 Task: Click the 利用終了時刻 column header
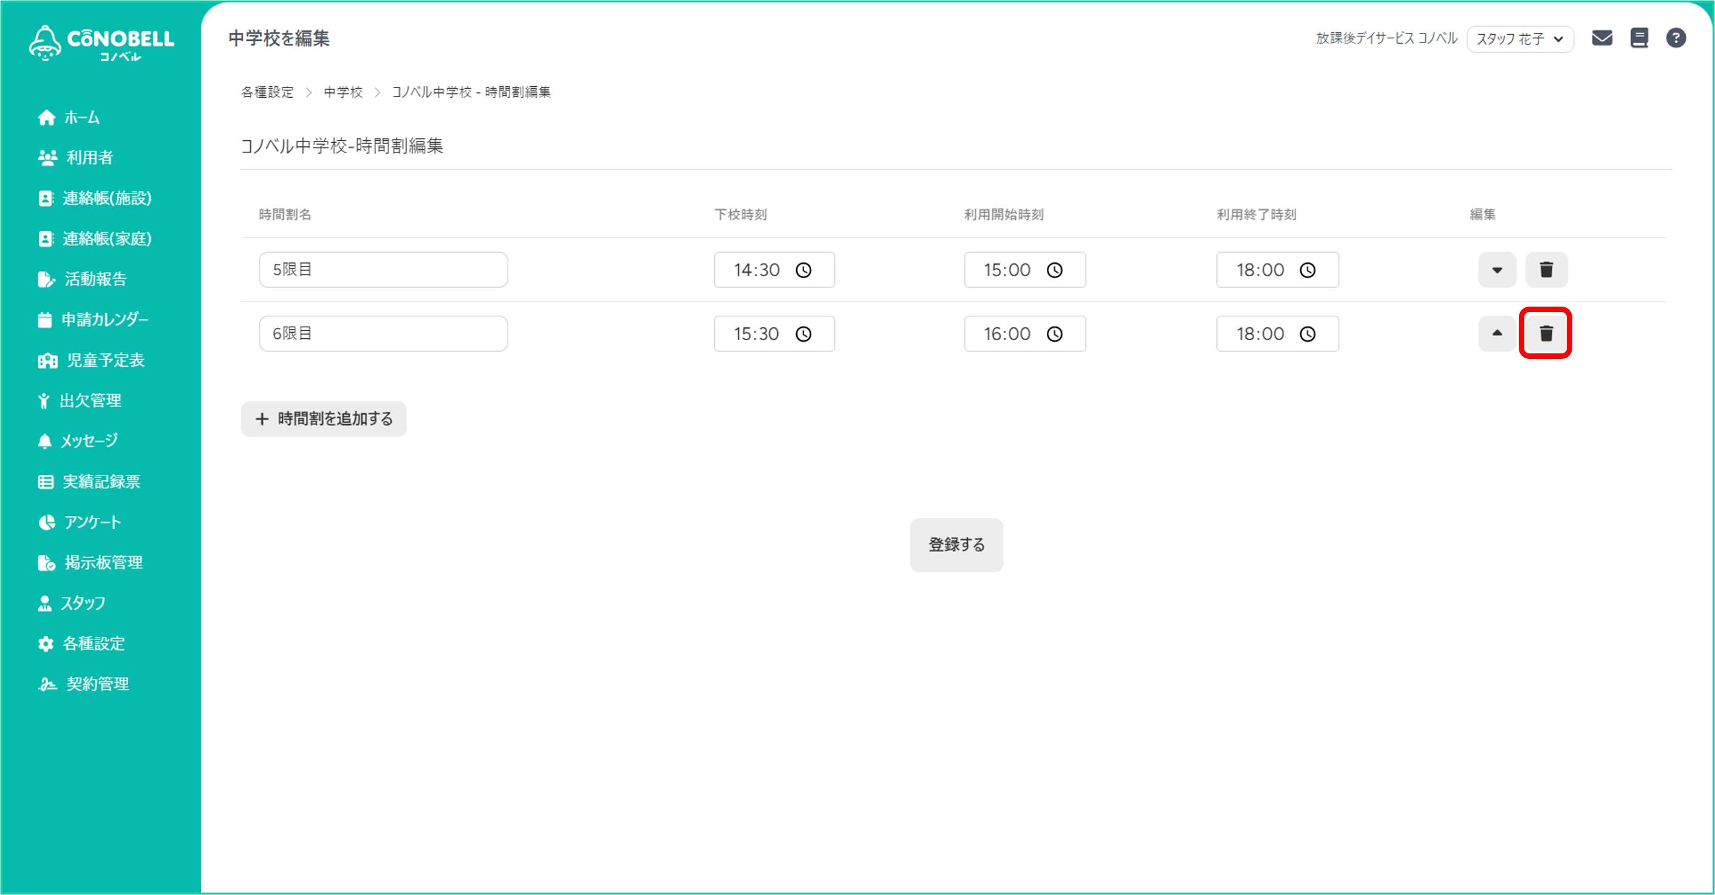[x=1256, y=214]
